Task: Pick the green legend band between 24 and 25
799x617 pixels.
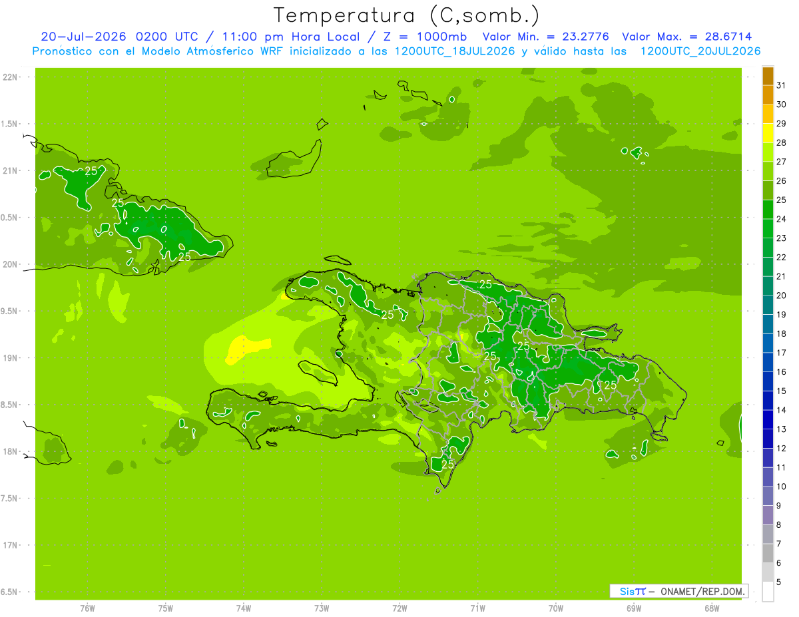Action: [768, 210]
